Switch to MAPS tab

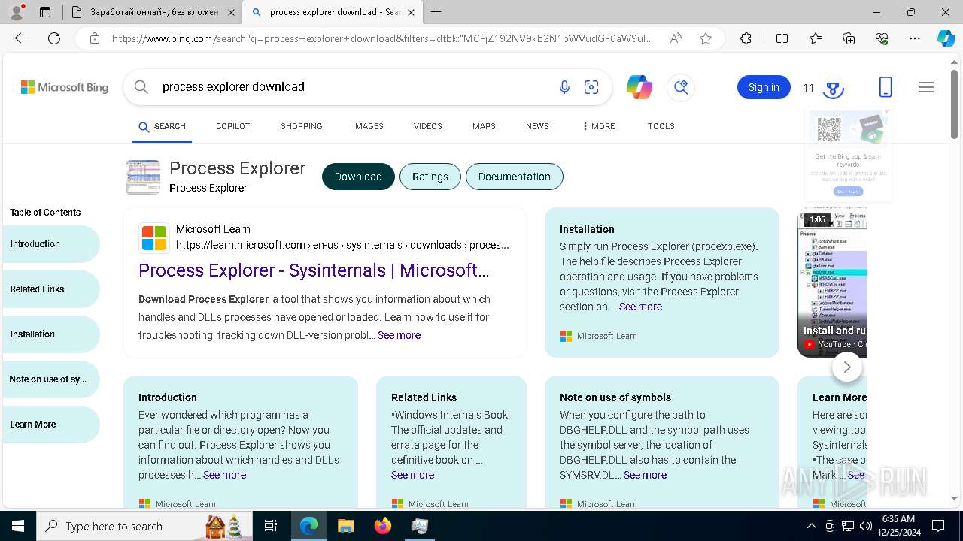(x=484, y=126)
